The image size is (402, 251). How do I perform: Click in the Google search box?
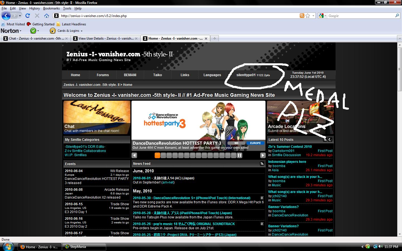pos(361,16)
